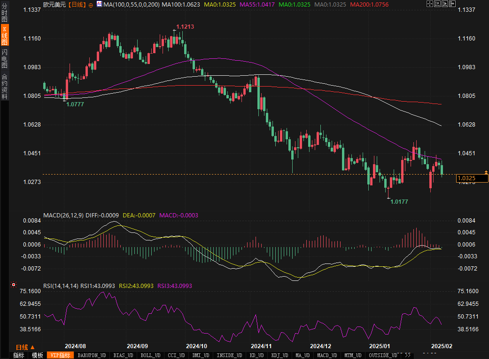The image size is (489, 359).
Task: Open the MACD(26,12,9) indicator settings
Action: pos(63,215)
